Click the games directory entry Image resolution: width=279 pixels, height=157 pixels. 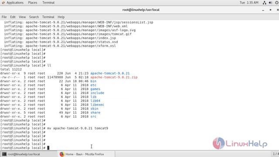click(x=95, y=89)
